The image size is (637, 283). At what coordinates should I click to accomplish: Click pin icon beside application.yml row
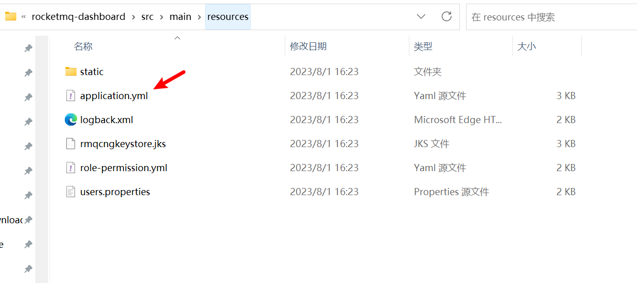pos(29,97)
